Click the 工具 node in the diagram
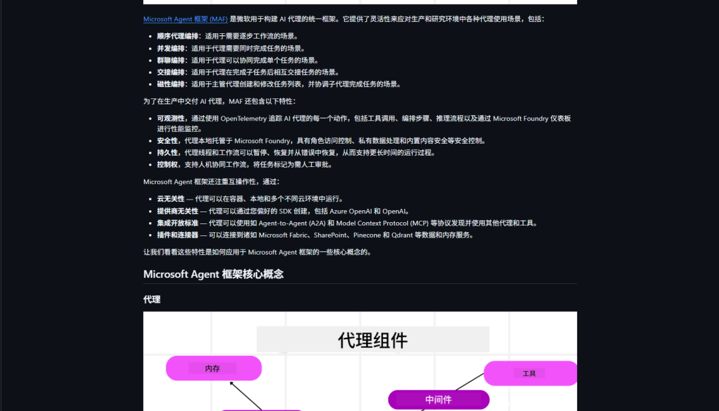Image resolution: width=719 pixels, height=411 pixels. point(530,374)
